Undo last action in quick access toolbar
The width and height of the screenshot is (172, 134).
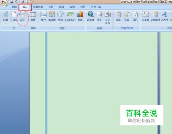[16, 1]
